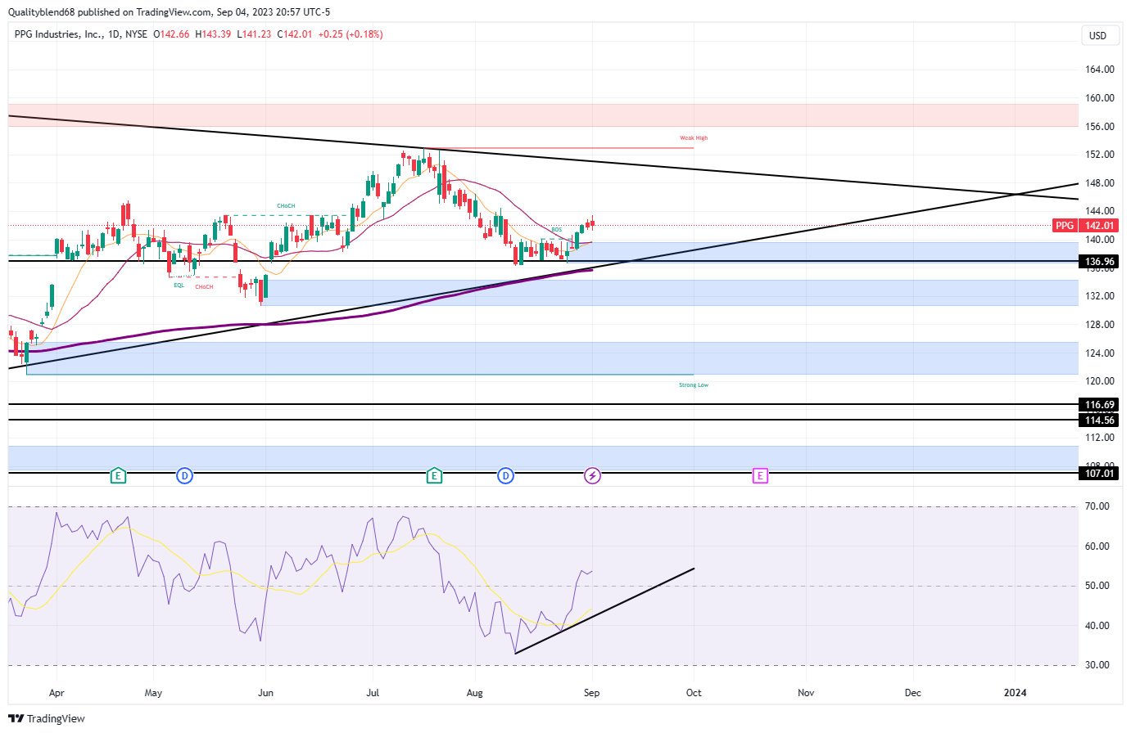Open the July earnings E marker

coord(434,475)
